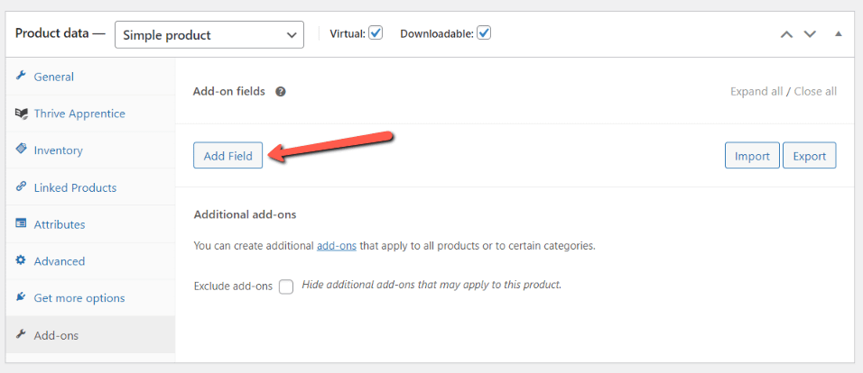Click the Get more options plug icon

click(x=21, y=297)
